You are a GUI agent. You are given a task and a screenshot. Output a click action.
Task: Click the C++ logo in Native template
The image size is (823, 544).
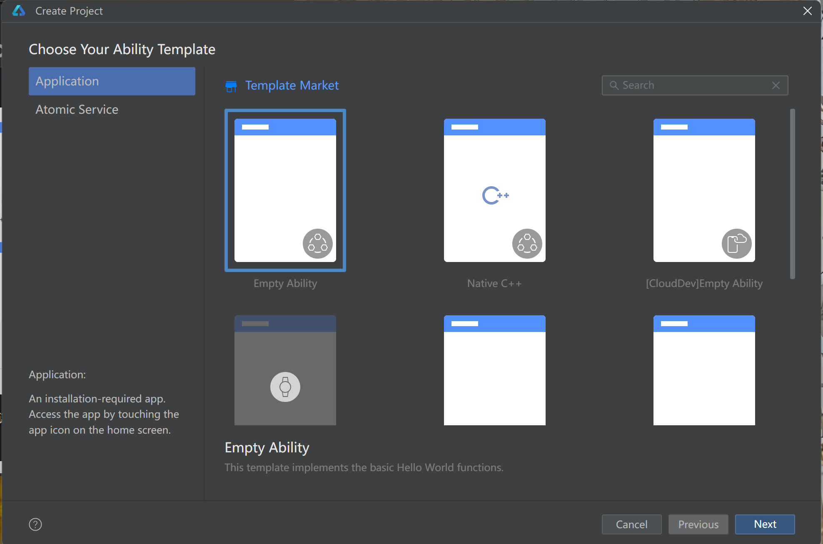coord(496,195)
